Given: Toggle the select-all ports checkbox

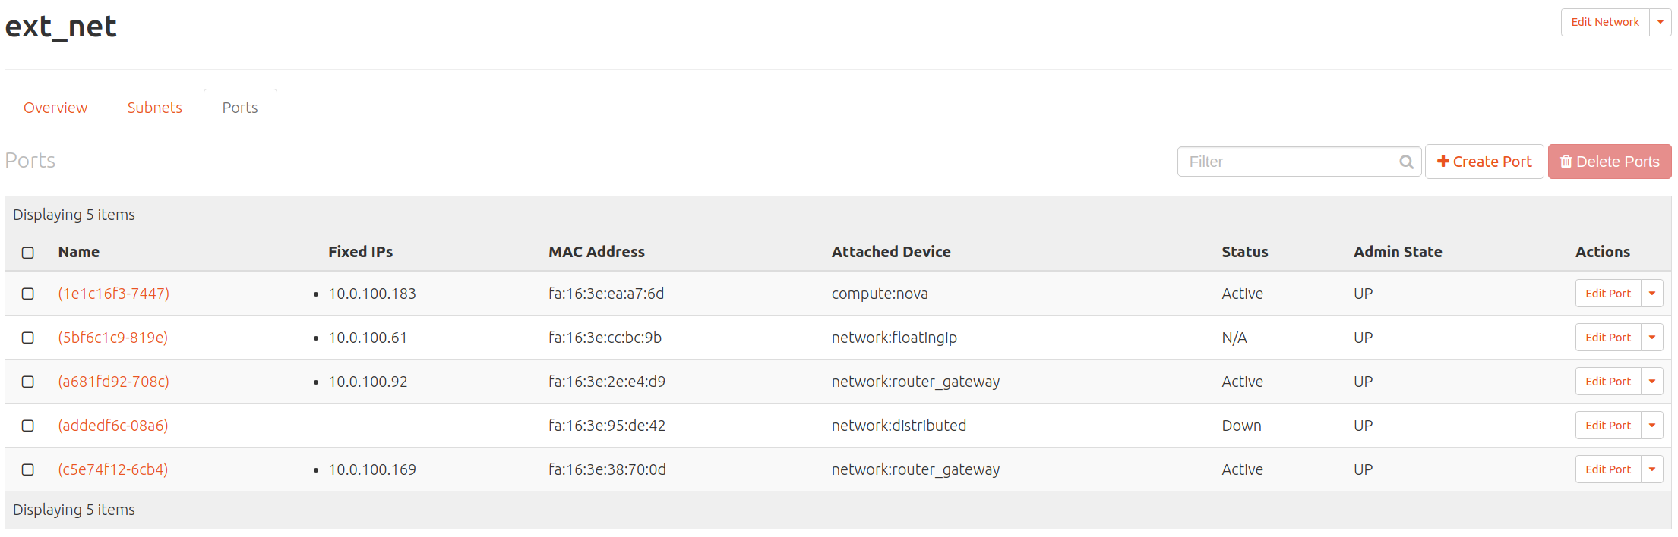Looking at the screenshot, I should (x=28, y=253).
